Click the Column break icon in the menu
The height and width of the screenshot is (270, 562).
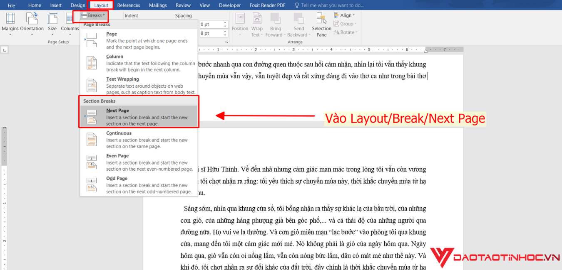click(x=91, y=63)
